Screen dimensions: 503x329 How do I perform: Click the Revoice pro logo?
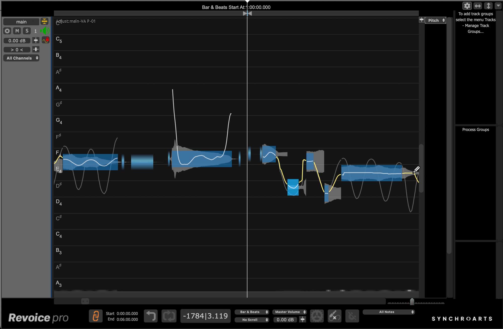(x=38, y=318)
